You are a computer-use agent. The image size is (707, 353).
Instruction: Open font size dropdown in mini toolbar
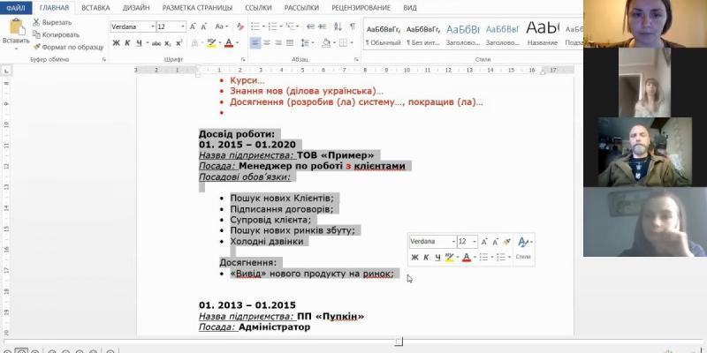[x=474, y=241]
